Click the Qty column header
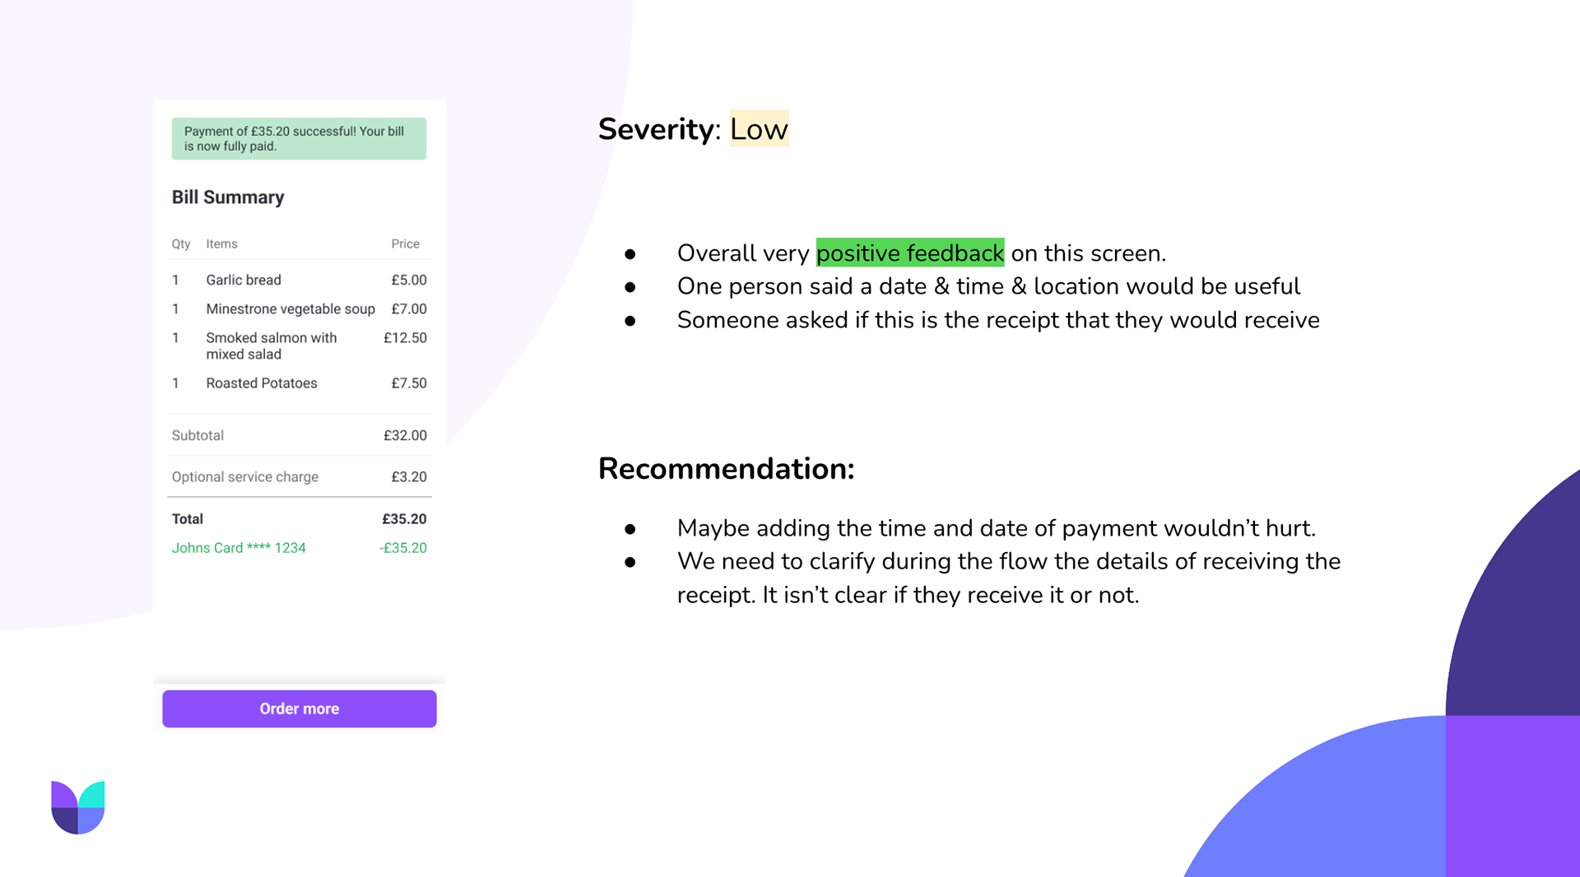The image size is (1580, 877). point(181,244)
